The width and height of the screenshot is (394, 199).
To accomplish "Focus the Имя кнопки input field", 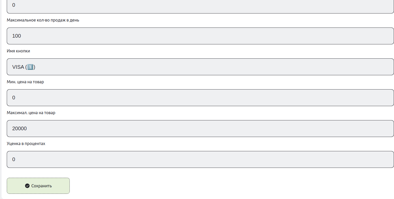I will coord(200,67).
